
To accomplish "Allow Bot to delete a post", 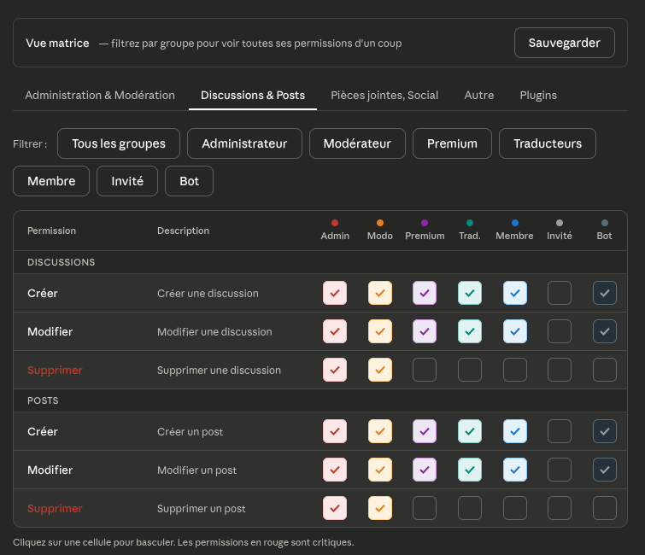I will pos(605,508).
